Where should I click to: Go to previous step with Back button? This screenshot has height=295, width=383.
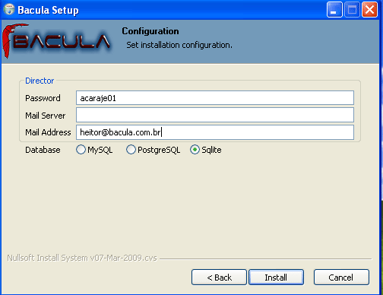point(219,278)
